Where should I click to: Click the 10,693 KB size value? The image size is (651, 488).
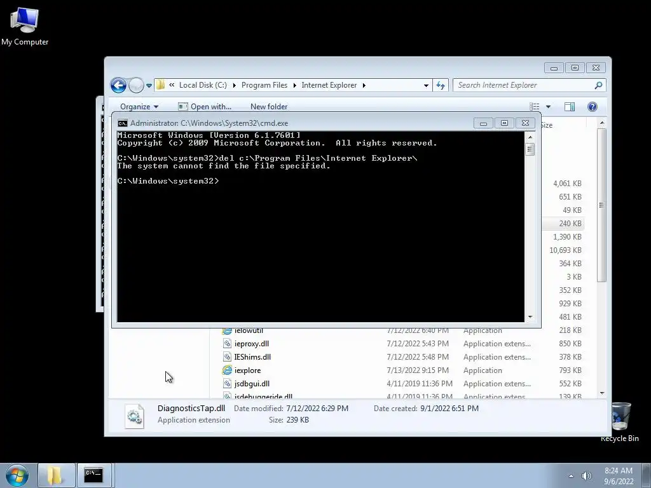click(x=565, y=250)
